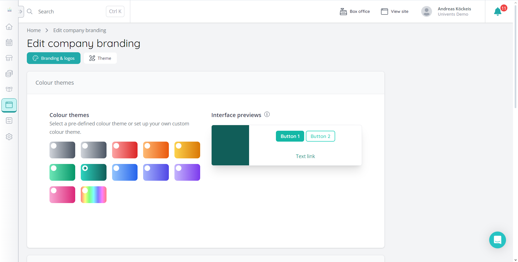Choose the purple colour theme radio
The width and height of the screenshot is (518, 262).
[x=178, y=168]
